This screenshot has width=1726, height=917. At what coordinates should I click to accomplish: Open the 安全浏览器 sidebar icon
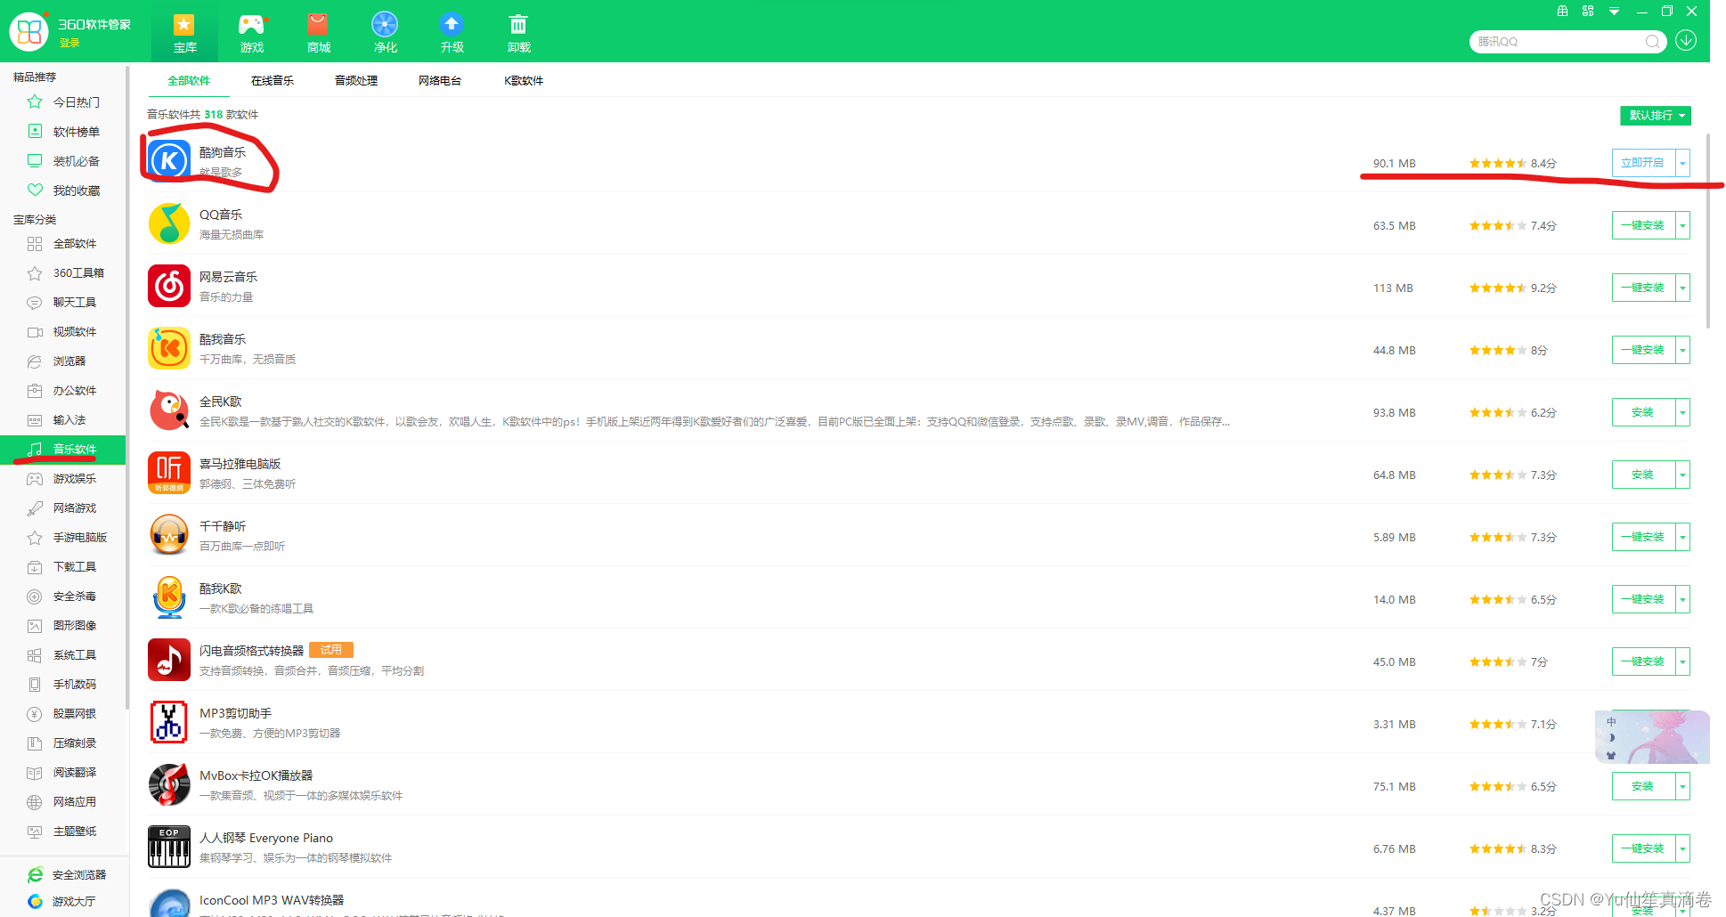click(35, 875)
